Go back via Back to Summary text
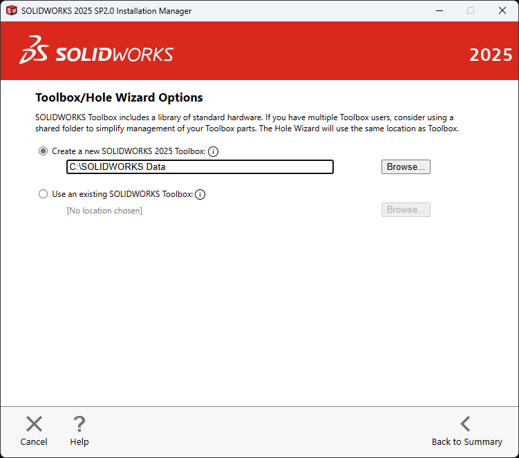The width and height of the screenshot is (519, 458). click(466, 442)
